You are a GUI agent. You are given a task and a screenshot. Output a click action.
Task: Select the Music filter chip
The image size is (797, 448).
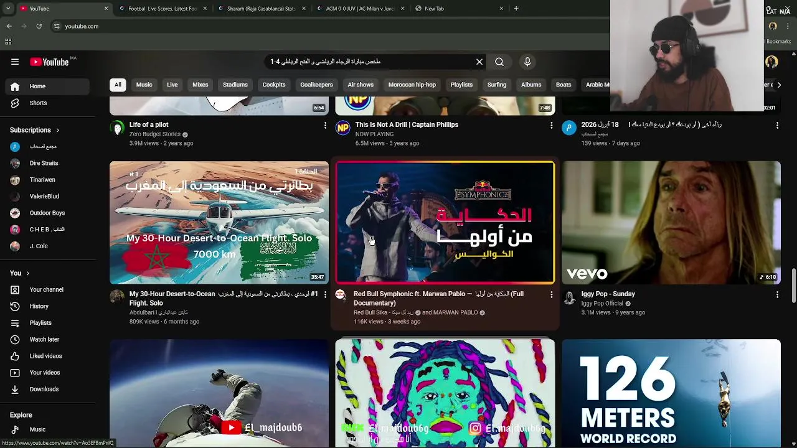(x=144, y=85)
